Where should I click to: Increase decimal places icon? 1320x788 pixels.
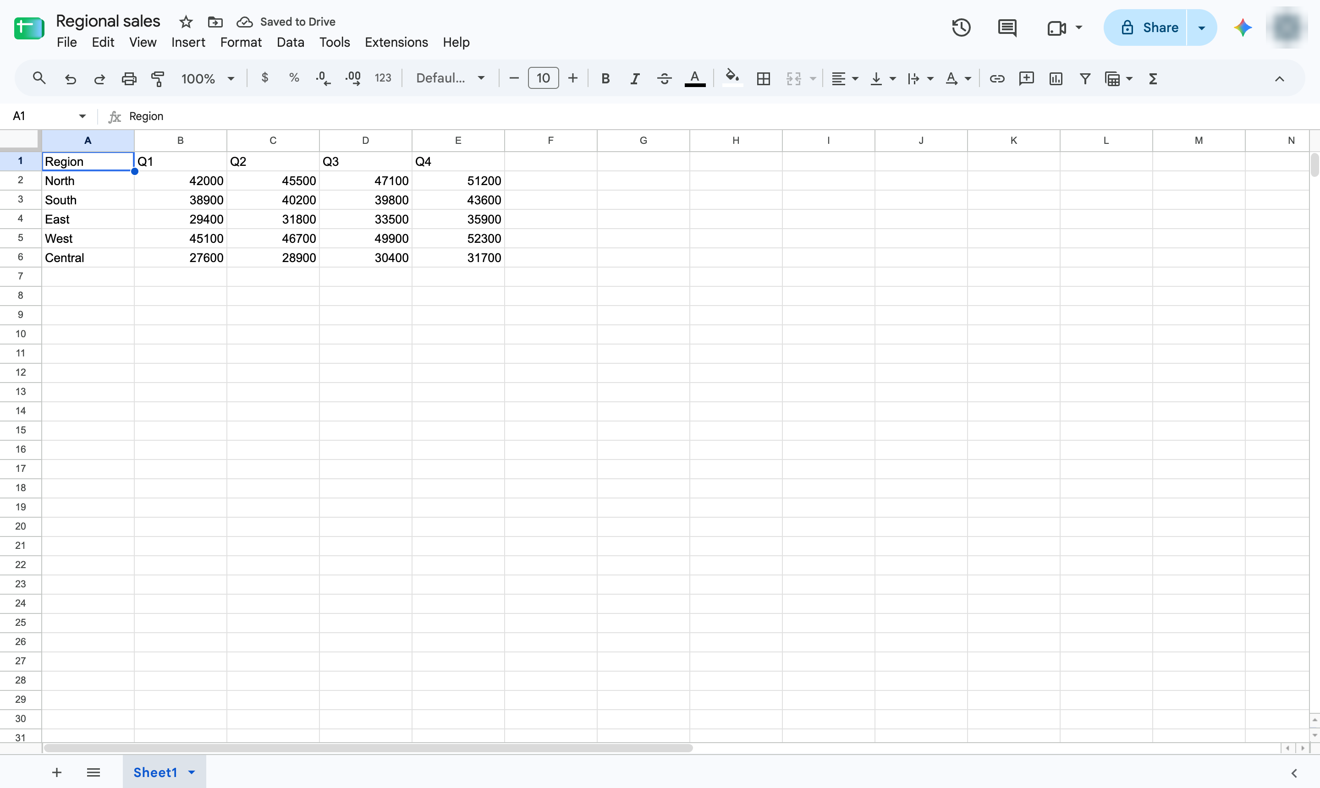coord(353,79)
